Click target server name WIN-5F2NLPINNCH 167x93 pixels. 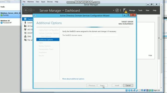pyautogui.click(x=126, y=24)
